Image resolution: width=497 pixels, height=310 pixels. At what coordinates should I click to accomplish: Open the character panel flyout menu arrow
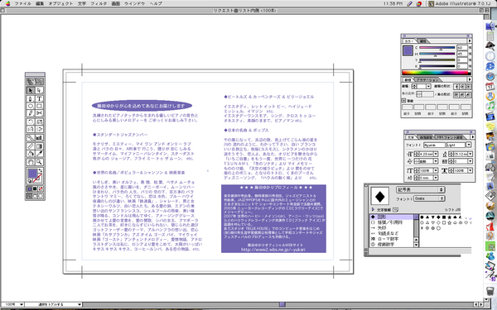[x=473, y=137]
